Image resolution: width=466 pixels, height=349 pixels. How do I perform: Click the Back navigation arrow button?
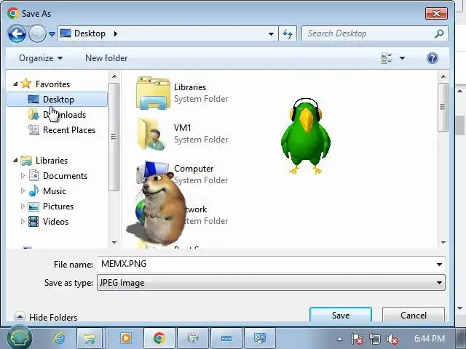[x=17, y=34]
